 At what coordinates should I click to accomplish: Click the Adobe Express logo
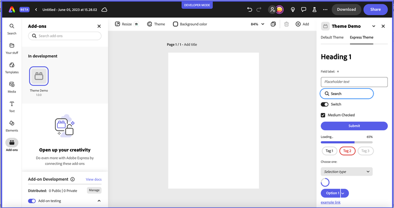(12, 9)
